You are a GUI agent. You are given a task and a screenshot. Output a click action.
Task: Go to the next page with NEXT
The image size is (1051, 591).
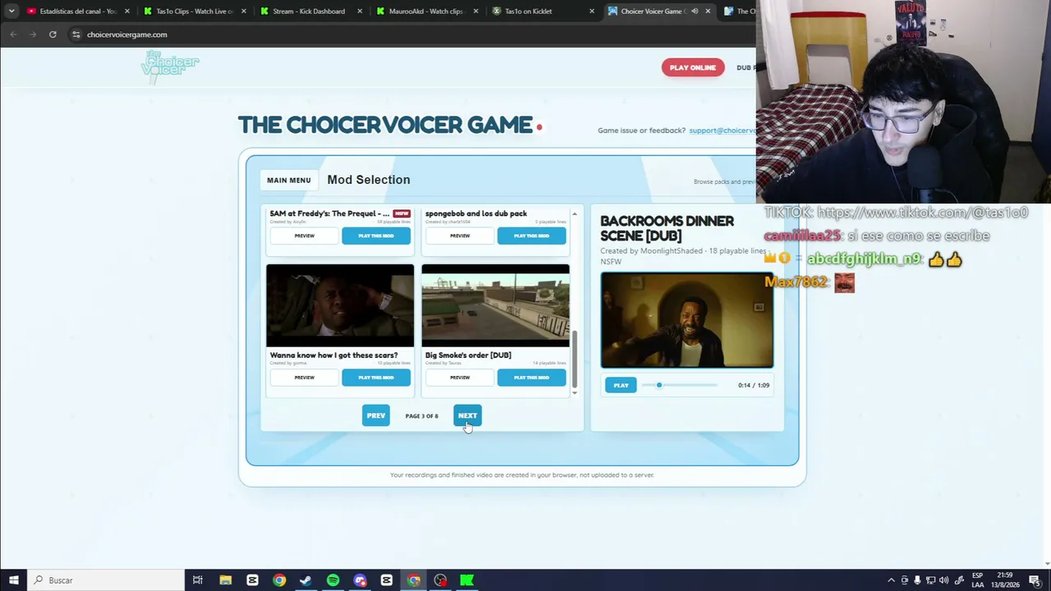tap(467, 415)
